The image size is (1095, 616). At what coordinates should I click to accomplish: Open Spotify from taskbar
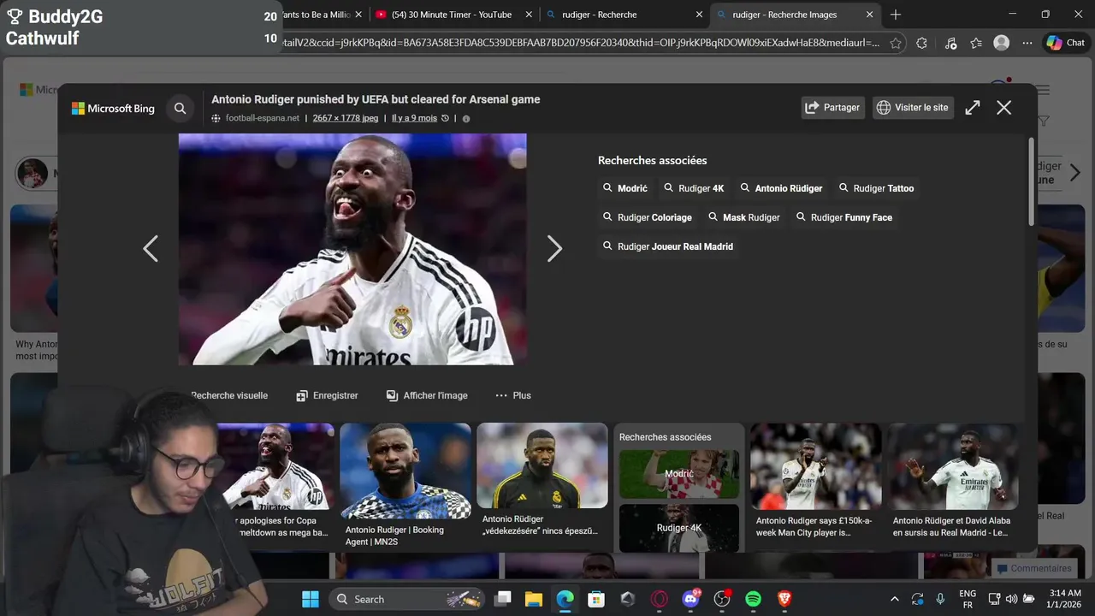[x=753, y=599]
